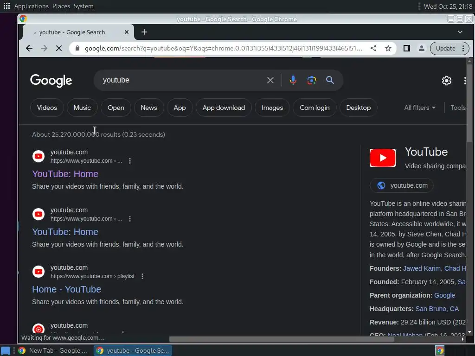
Task: Follow the Google parent organization link
Action: pyautogui.click(x=444, y=295)
